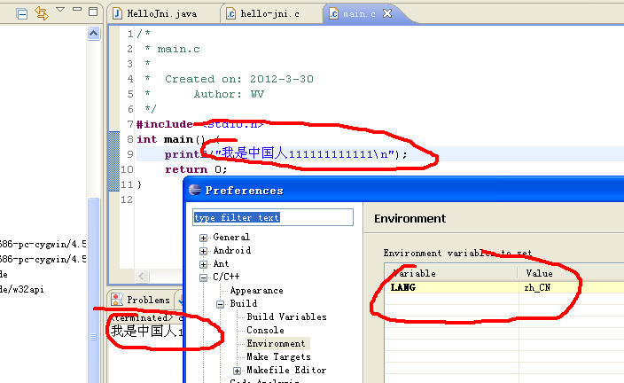Switch to the HelloJni.java editor tab

pyautogui.click(x=161, y=14)
